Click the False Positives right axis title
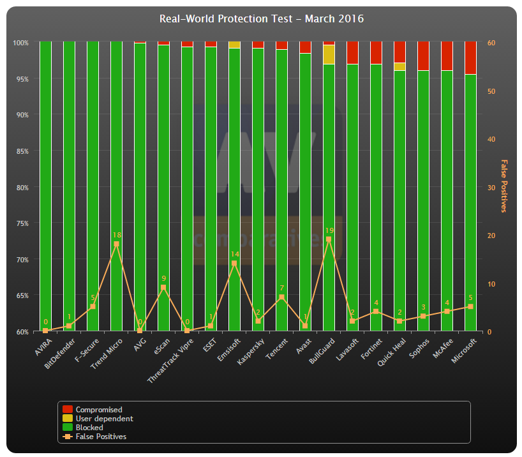The image size is (522, 457). point(504,186)
